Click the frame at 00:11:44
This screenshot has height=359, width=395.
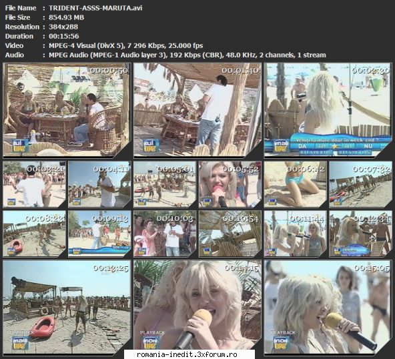coord(295,234)
